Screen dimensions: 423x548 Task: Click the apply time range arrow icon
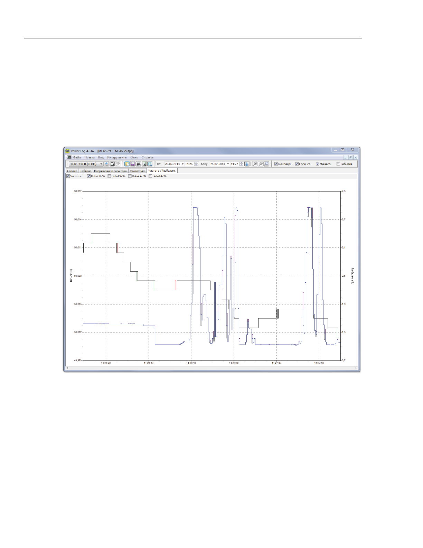tap(247, 164)
